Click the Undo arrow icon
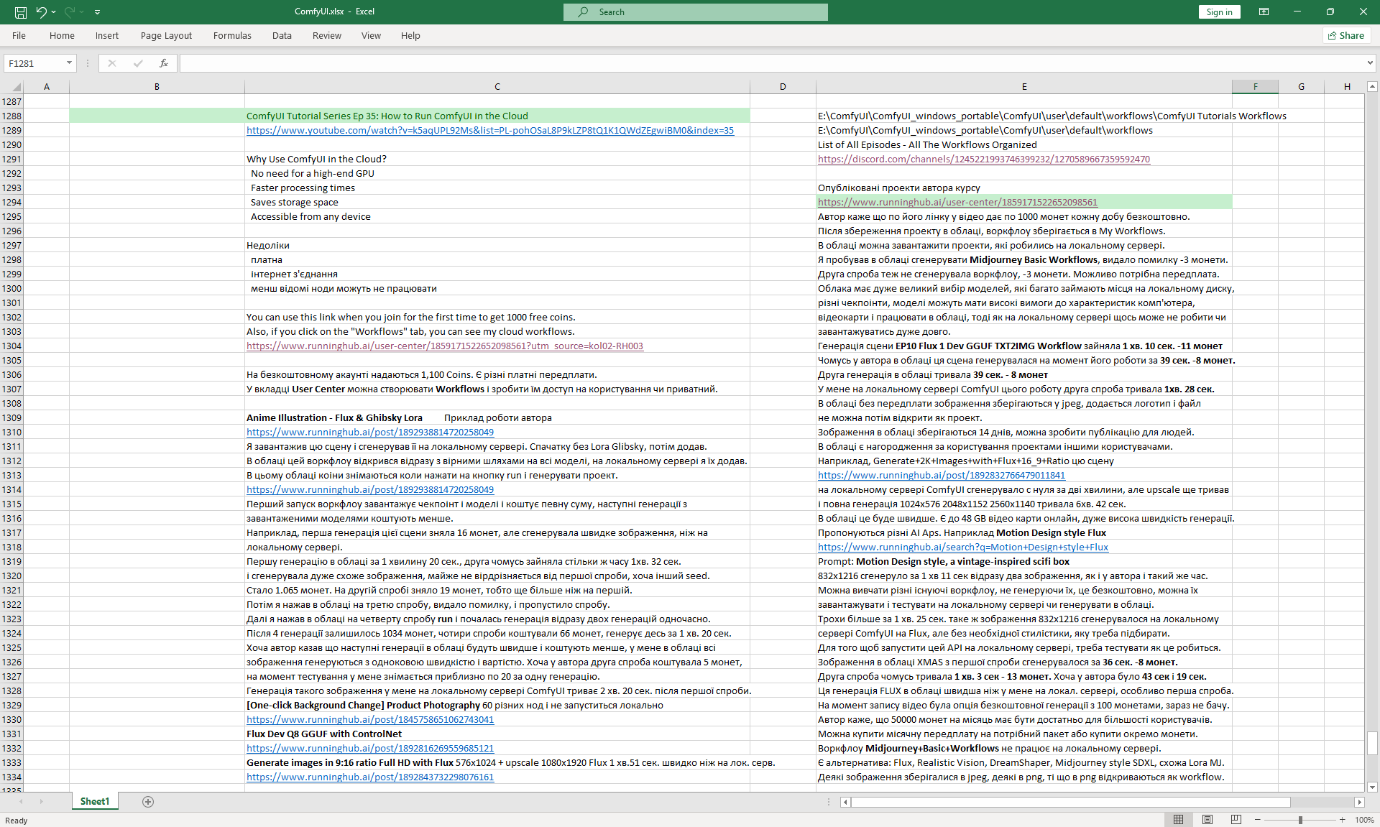 pos(41,11)
